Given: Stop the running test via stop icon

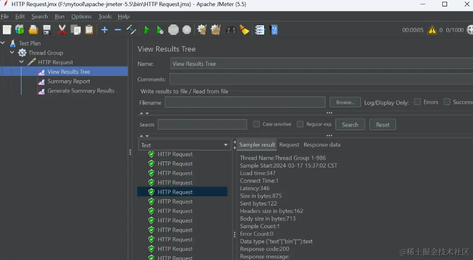Looking at the screenshot, I should point(174,30).
